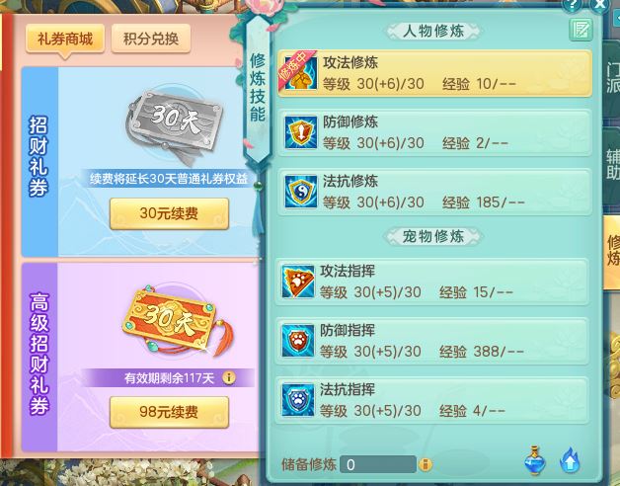Select the 防御指挥 row with experience 388
Viewport: 620px width, 486px height.
coord(431,341)
